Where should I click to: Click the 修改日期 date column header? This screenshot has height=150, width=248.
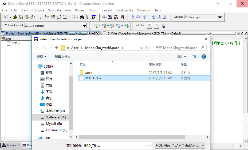155,65
